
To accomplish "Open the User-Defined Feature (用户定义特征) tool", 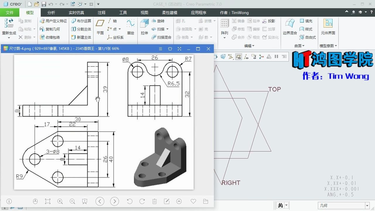I will (x=53, y=21).
